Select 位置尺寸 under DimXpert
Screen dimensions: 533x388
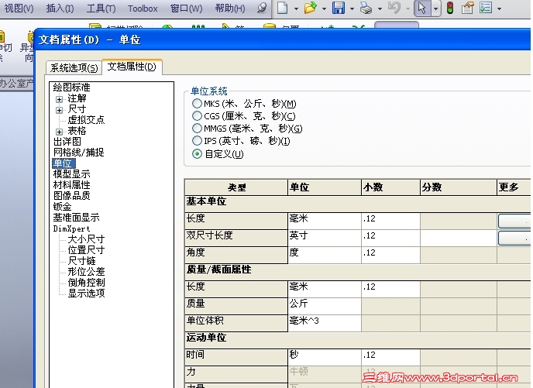[x=86, y=250]
